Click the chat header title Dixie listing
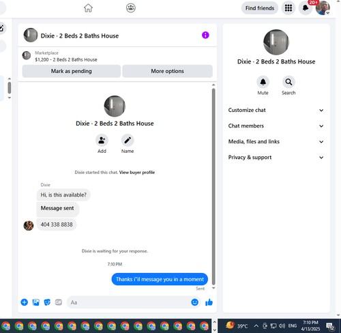341x333 pixels. pyautogui.click(x=80, y=36)
